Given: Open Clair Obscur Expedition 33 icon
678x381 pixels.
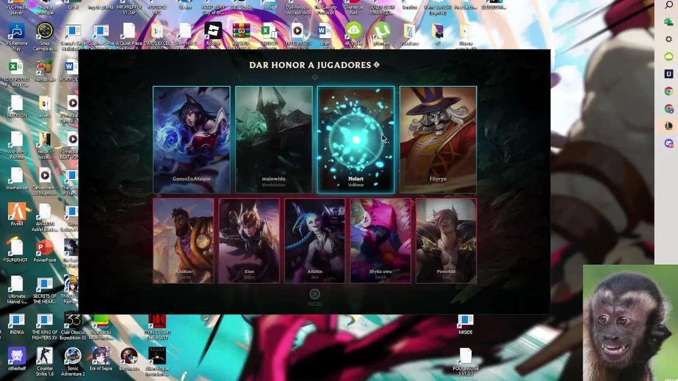Looking at the screenshot, I should tap(73, 326).
